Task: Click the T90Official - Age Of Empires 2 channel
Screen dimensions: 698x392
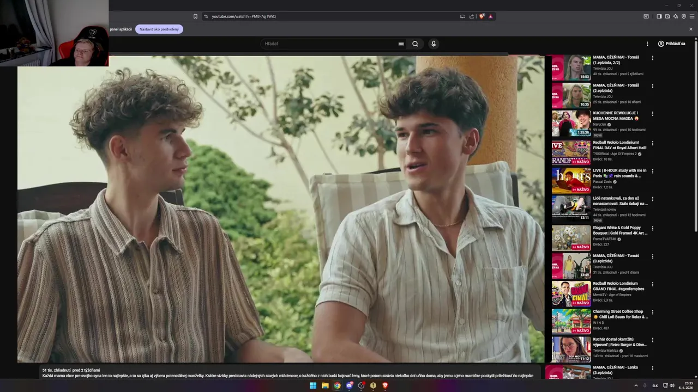Action: point(615,154)
